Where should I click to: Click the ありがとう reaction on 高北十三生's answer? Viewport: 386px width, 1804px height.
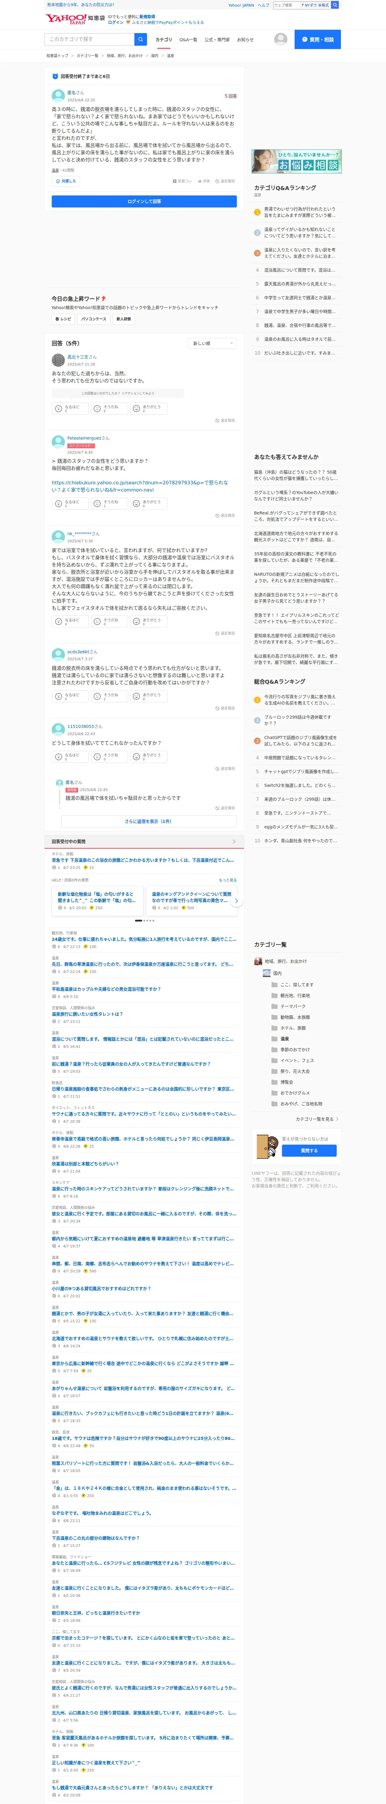click(x=149, y=408)
